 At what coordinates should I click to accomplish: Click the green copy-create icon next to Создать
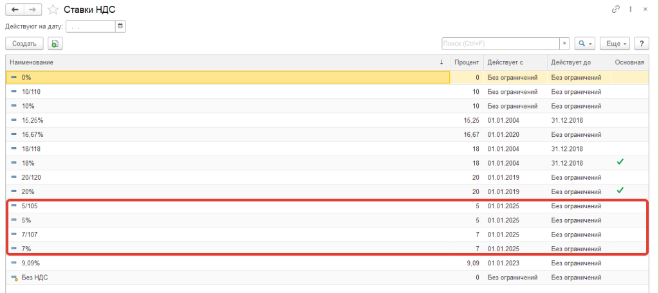(x=55, y=44)
